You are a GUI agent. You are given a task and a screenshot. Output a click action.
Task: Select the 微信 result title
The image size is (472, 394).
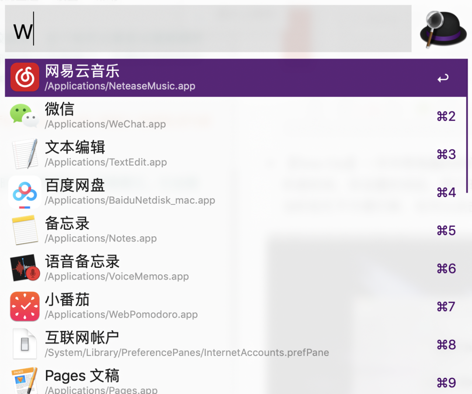(59, 109)
